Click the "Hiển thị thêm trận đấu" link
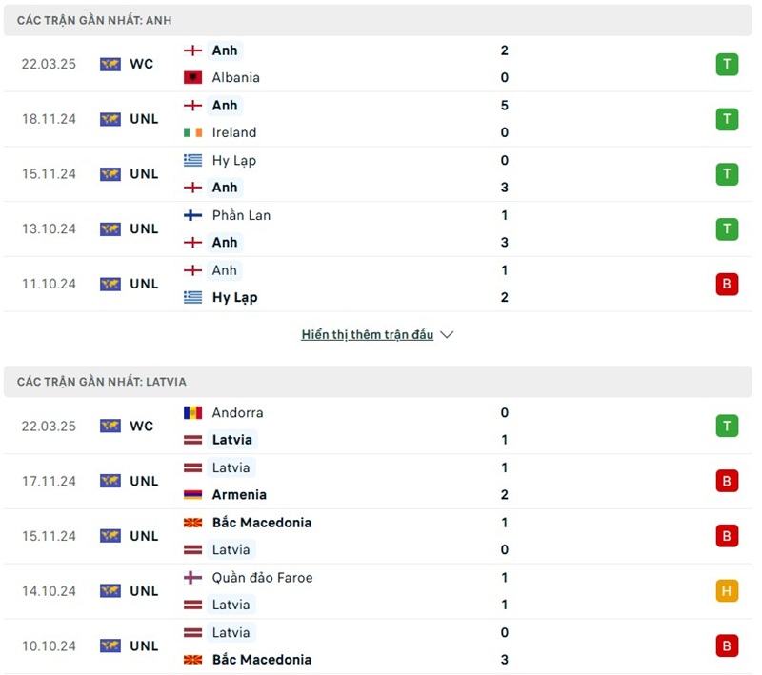The image size is (762, 675). [x=367, y=335]
